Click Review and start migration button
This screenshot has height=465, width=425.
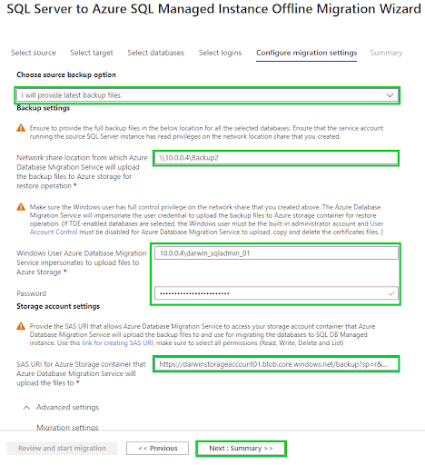coord(62,448)
